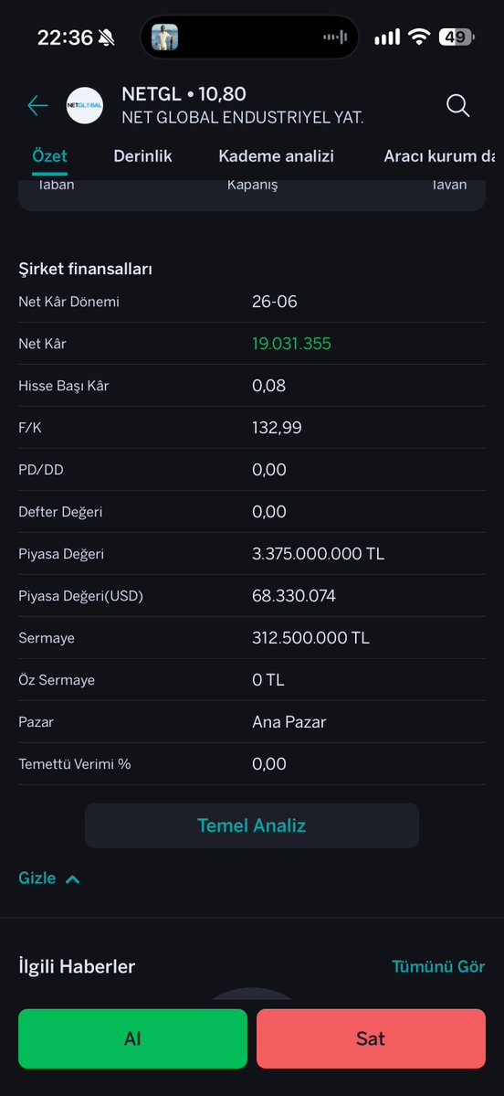Tap the back arrow icon

point(37,105)
